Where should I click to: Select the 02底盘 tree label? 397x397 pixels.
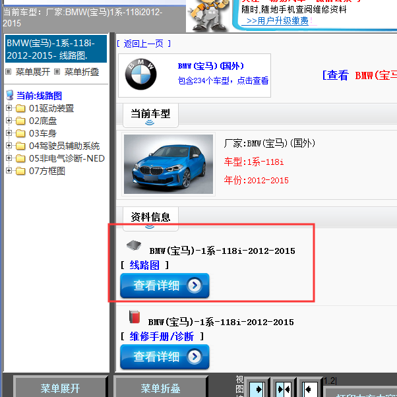pyautogui.click(x=43, y=121)
